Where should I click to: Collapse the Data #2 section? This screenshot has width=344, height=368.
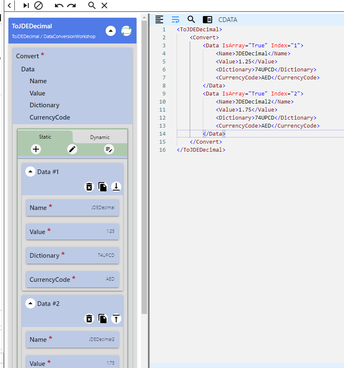30,303
